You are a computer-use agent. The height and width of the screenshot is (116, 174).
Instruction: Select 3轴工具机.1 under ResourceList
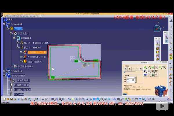pyautogui.click(x=23, y=80)
